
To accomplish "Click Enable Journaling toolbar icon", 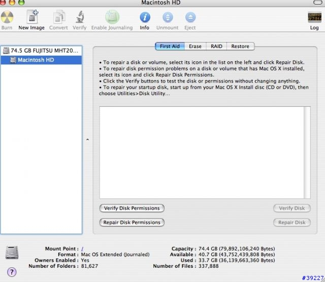I will point(112,17).
